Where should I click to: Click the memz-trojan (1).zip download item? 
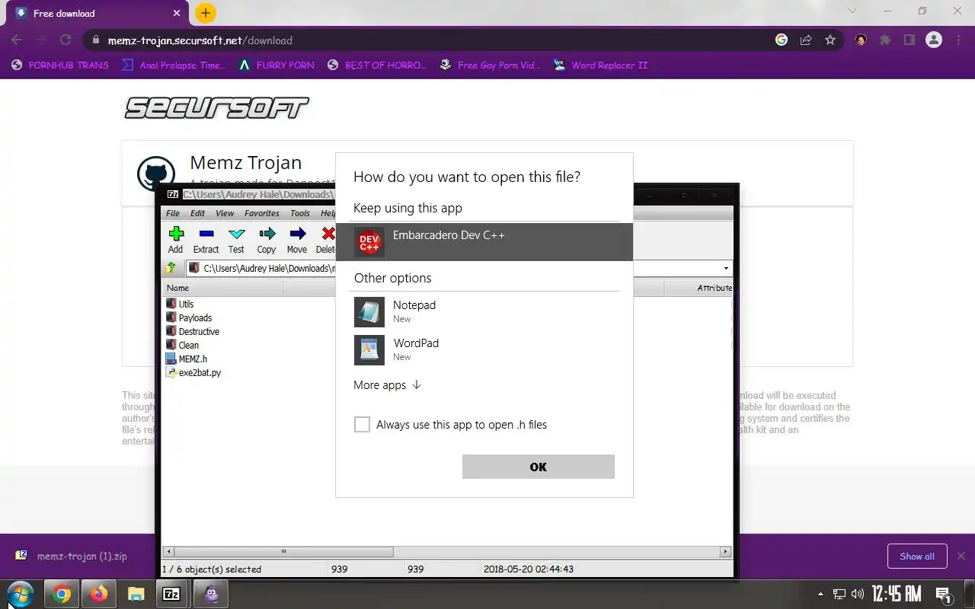coord(72,556)
